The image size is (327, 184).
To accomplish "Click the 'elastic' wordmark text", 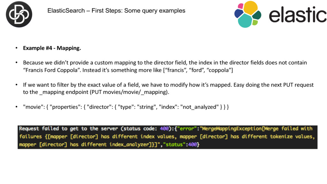I will (298, 14).
